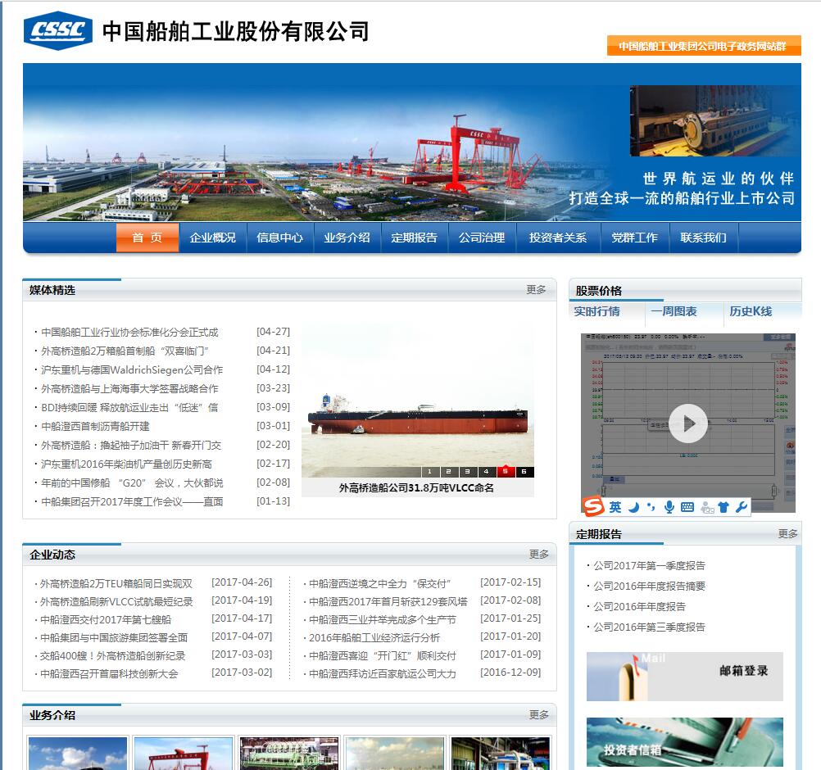Click the Sogou input method S logo
The width and height of the screenshot is (821, 770).
(594, 506)
